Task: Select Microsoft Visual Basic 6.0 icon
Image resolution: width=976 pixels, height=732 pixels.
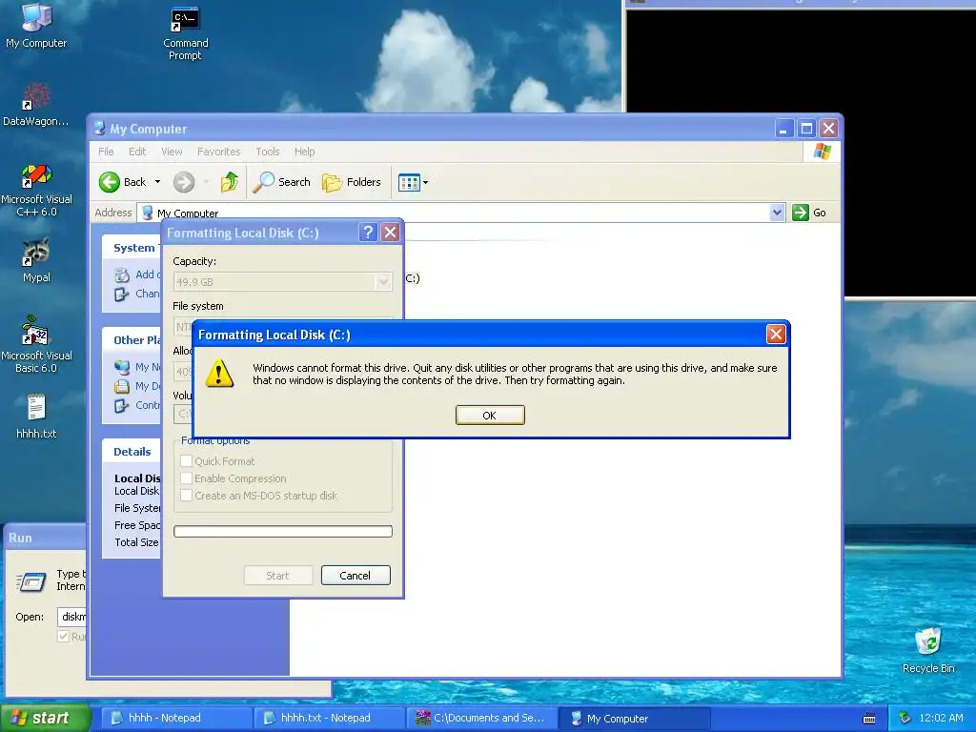Action: [x=36, y=344]
